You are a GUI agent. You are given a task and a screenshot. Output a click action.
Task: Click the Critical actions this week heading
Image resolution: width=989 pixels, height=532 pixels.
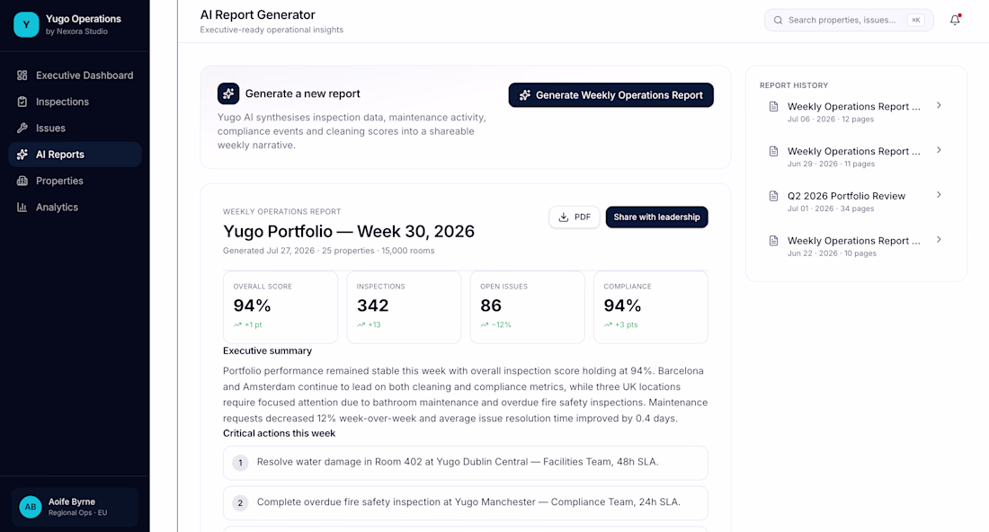279,434
